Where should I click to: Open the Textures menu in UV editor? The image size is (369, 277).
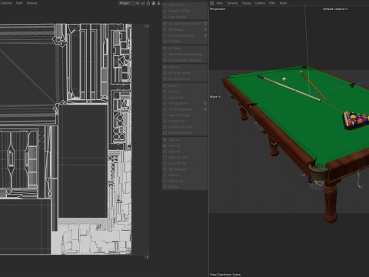[x=32, y=3]
